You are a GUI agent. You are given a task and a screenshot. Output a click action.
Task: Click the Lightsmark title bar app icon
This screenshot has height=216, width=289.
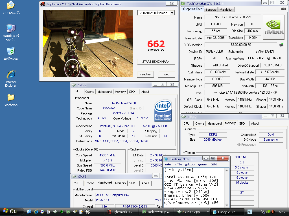(x=43, y=4)
